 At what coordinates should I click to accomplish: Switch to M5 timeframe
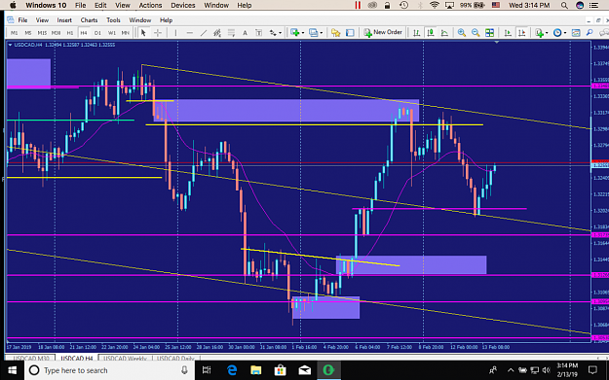point(28,33)
